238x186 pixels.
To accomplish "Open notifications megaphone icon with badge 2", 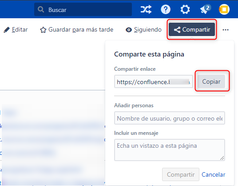I will tap(205, 9).
